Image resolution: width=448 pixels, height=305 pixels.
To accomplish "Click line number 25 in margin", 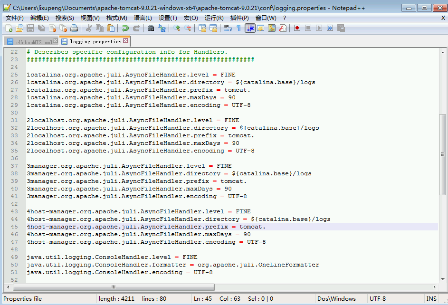I will pyautogui.click(x=14, y=75).
